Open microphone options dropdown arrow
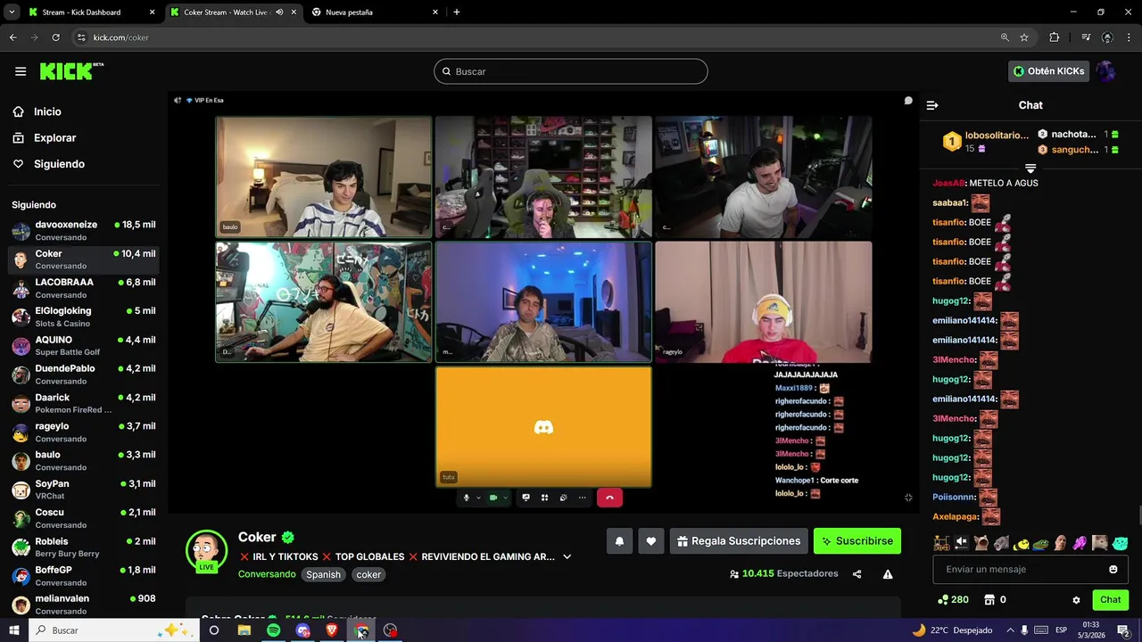Viewport: 1142px width, 642px height. coord(478,498)
